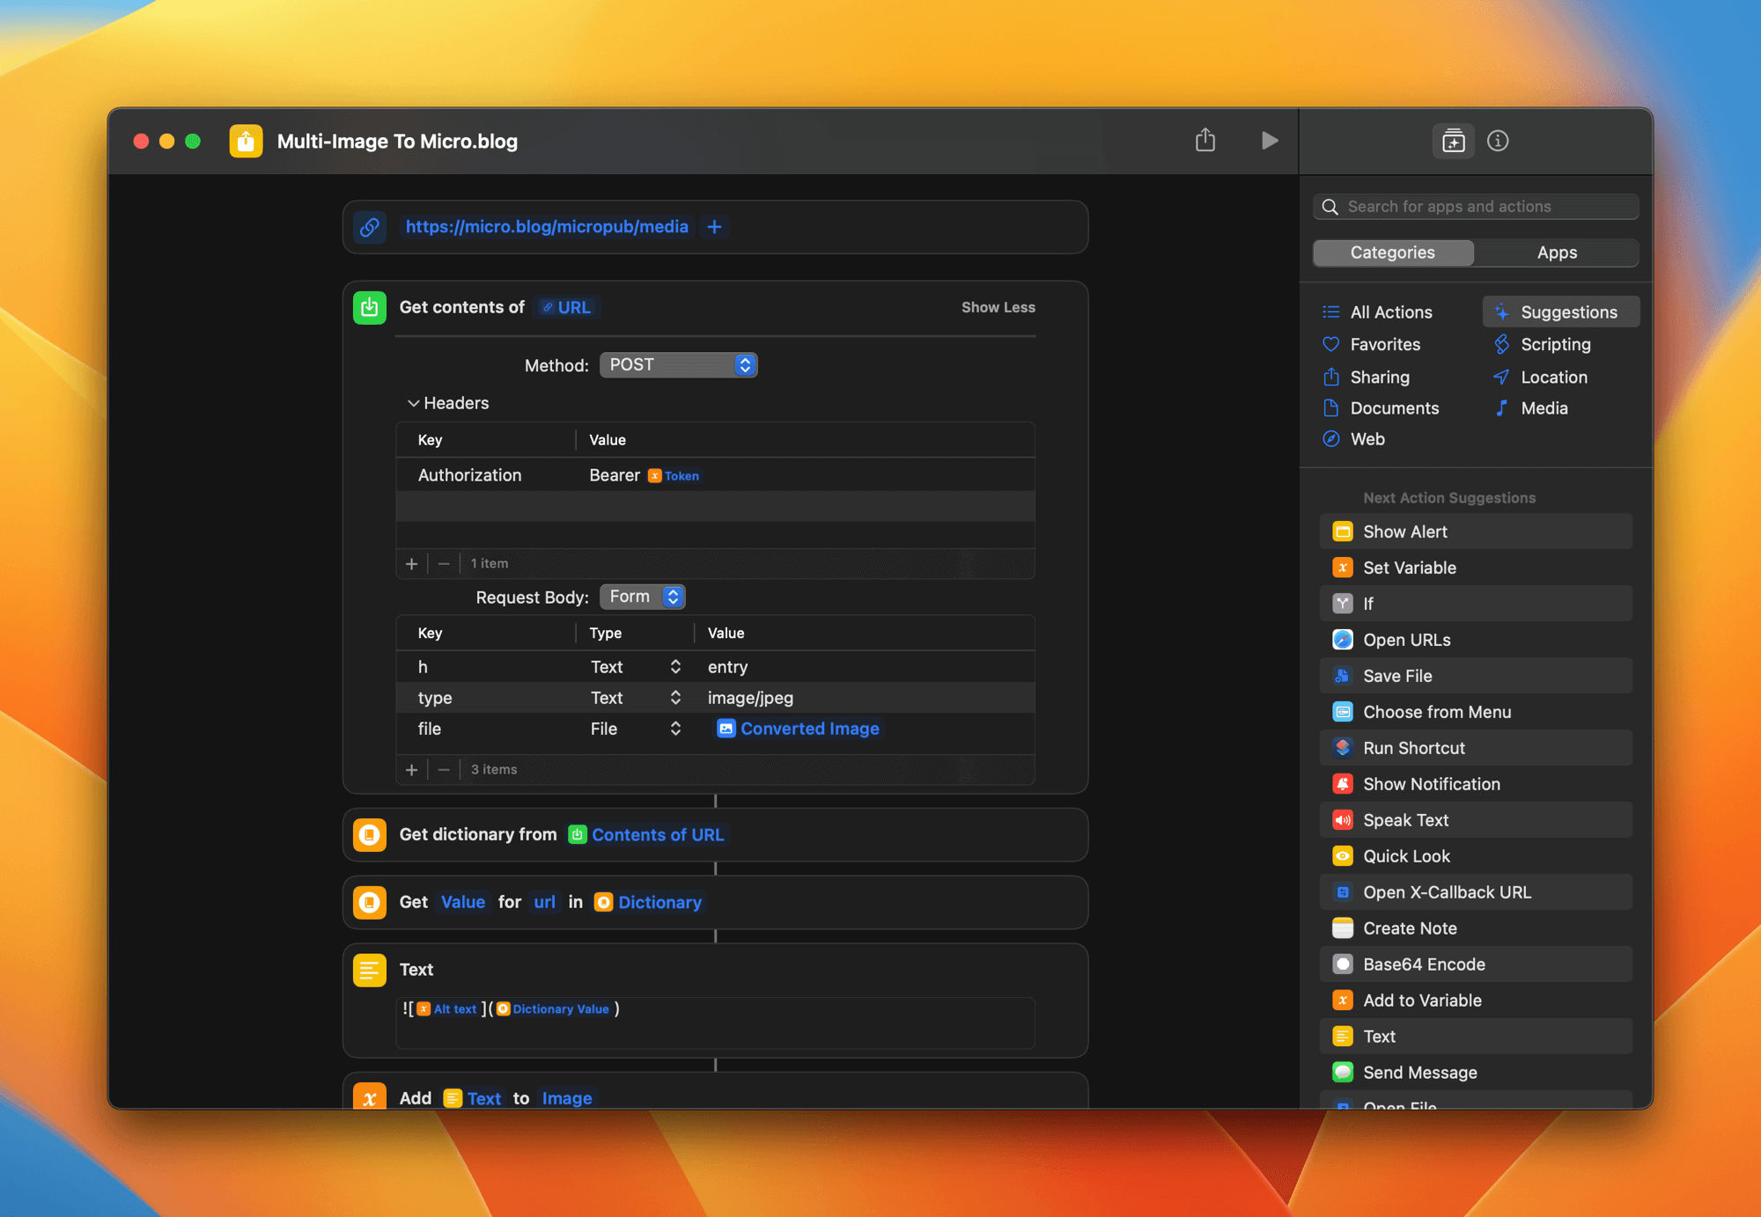Select Suggestions category

click(1561, 312)
